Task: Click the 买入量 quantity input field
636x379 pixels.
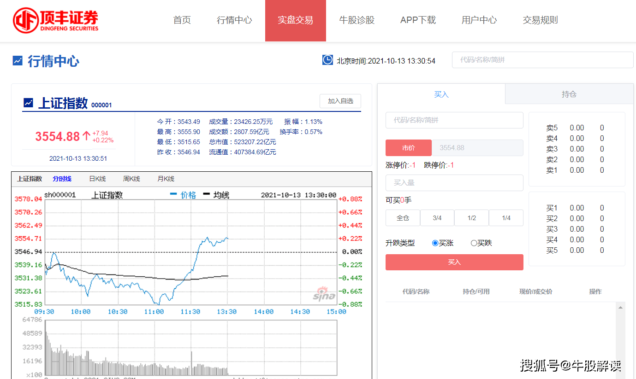Action: coord(454,183)
